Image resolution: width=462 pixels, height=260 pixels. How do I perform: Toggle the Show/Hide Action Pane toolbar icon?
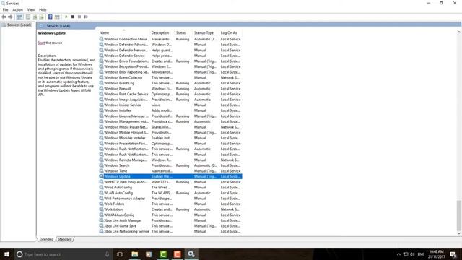tap(57, 17)
